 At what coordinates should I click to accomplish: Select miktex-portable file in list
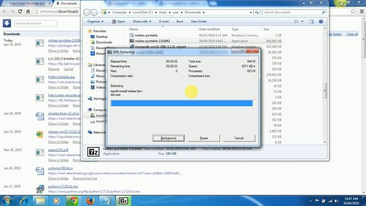point(146,35)
